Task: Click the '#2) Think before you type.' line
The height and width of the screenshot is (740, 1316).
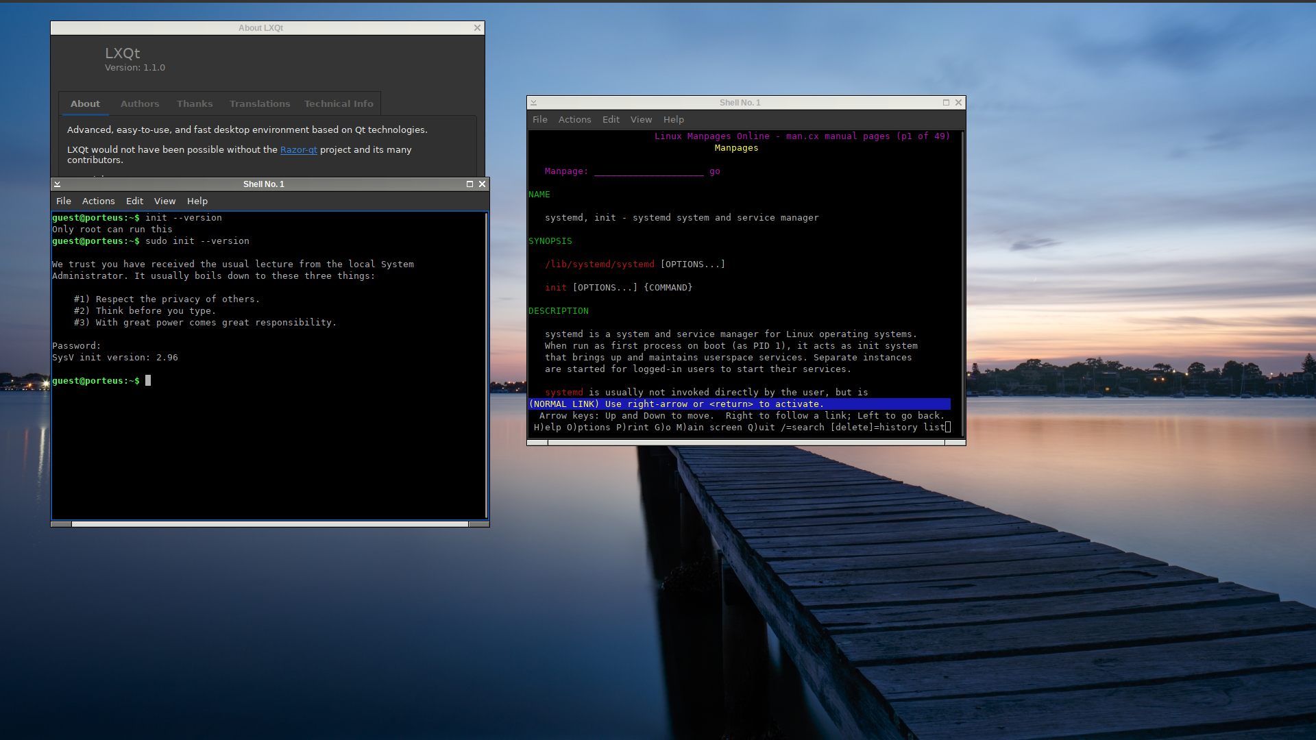Action: click(145, 311)
